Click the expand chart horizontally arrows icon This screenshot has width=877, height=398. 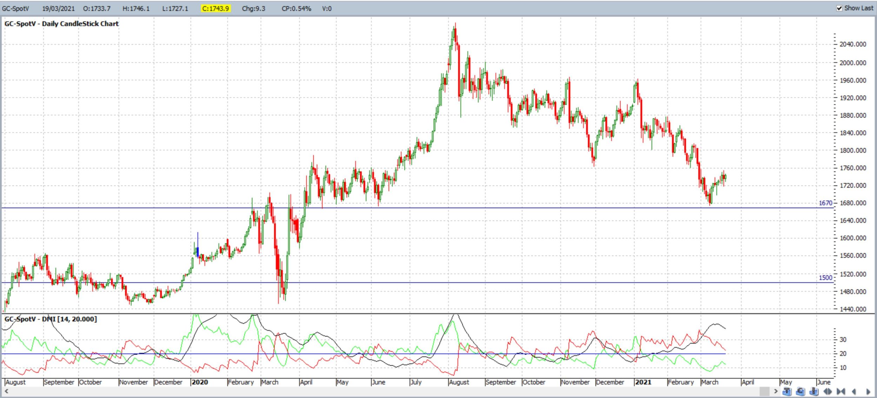click(828, 391)
